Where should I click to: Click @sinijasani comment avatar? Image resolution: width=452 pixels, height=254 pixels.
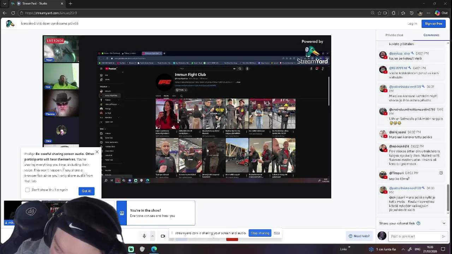click(x=383, y=134)
